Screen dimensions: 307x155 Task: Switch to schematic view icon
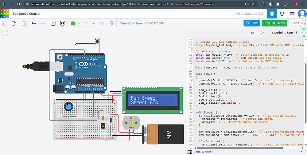tap(282, 14)
